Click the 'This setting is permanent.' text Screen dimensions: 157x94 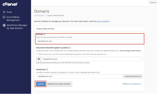click(x=130, y=51)
